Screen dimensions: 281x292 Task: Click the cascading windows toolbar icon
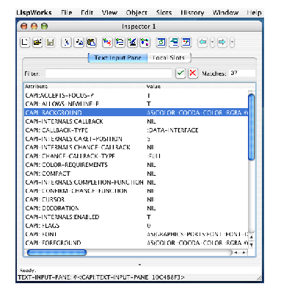tap(174, 43)
